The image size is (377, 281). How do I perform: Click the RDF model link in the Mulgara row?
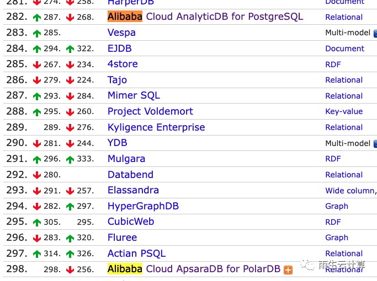(x=333, y=159)
